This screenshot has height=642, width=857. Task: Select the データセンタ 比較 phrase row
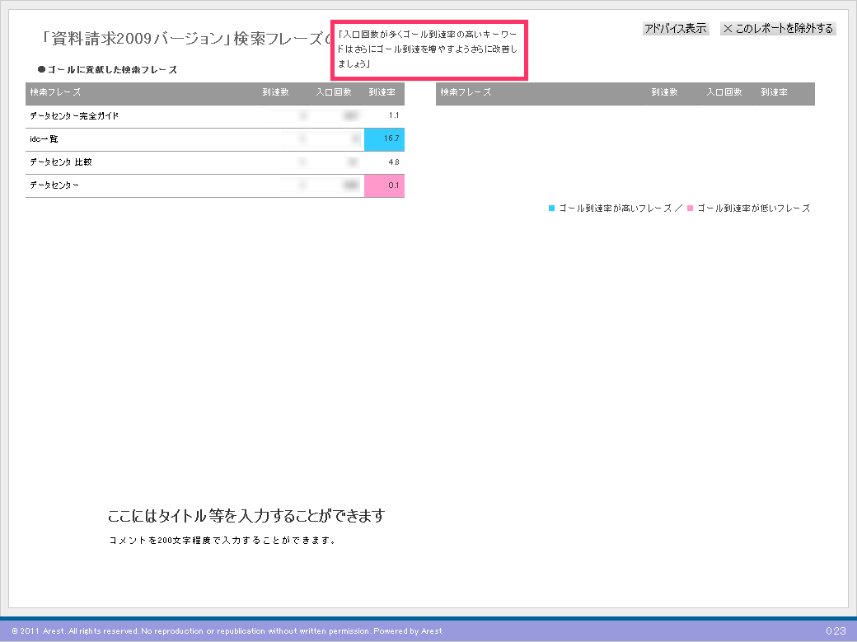61,162
